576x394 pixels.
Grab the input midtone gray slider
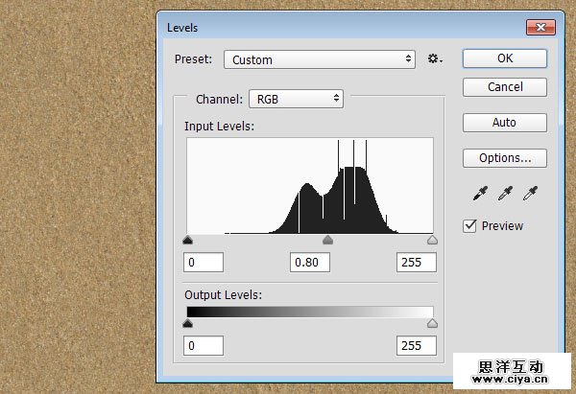coord(327,241)
